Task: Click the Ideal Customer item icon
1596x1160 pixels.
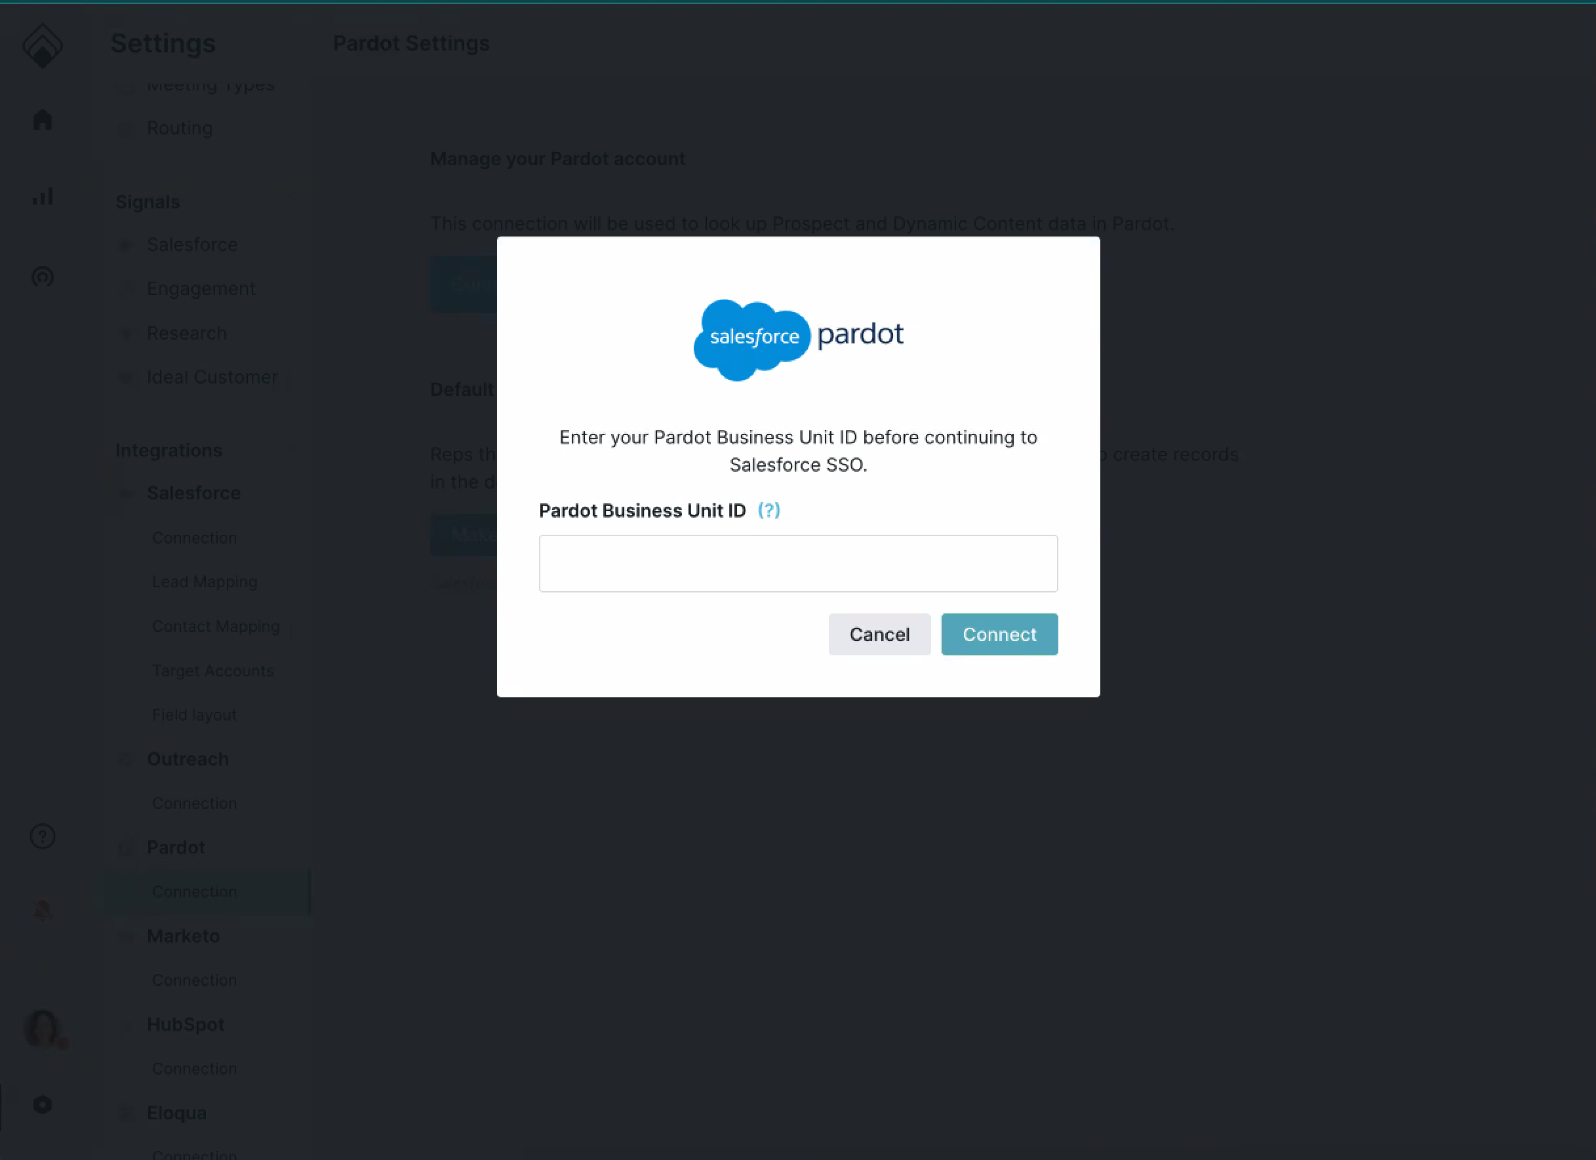Action: (125, 377)
